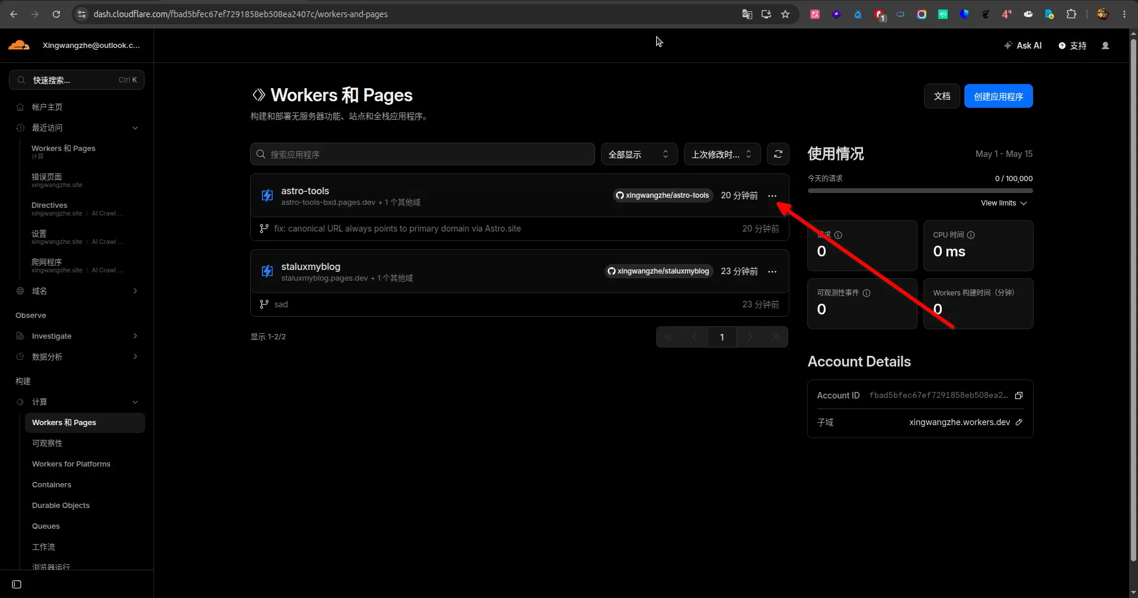Reload the browser page

point(56,14)
